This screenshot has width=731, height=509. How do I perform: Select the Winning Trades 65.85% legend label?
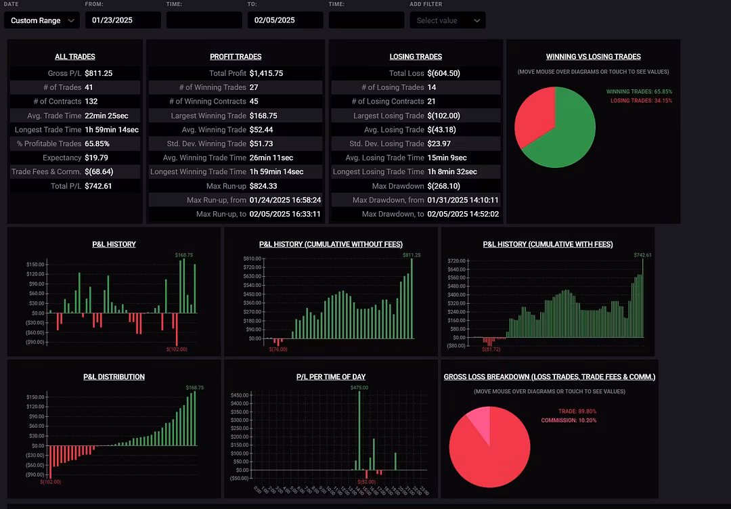coord(638,91)
